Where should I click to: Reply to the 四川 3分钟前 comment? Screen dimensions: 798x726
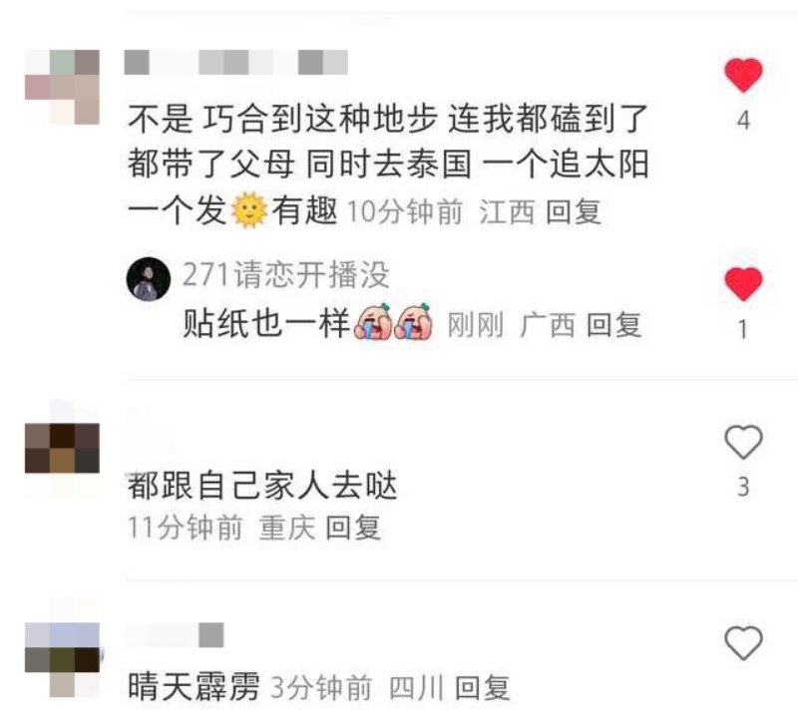click(x=482, y=688)
